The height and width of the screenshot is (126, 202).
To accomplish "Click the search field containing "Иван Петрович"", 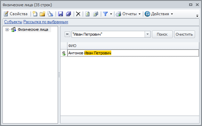I will 108,34.
